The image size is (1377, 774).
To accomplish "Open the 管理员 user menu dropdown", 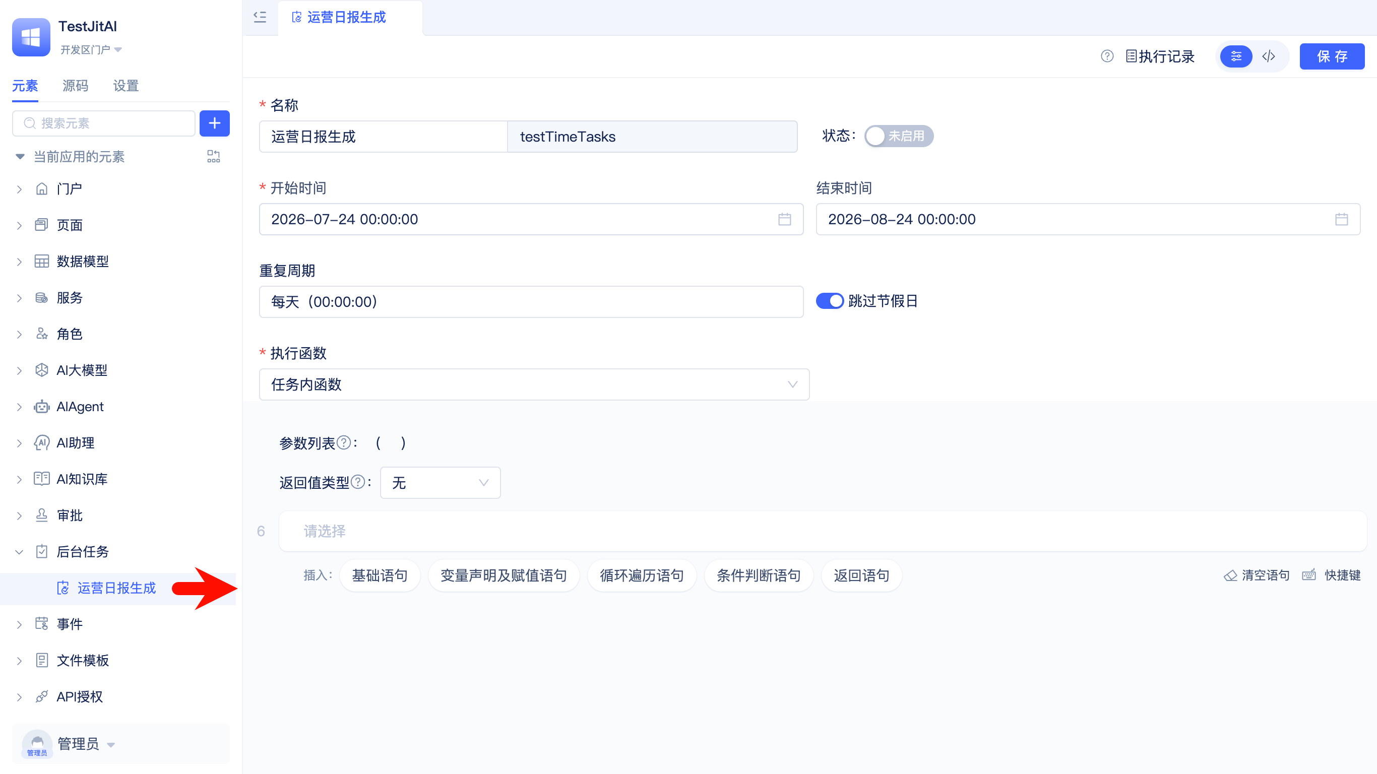I will tap(86, 744).
